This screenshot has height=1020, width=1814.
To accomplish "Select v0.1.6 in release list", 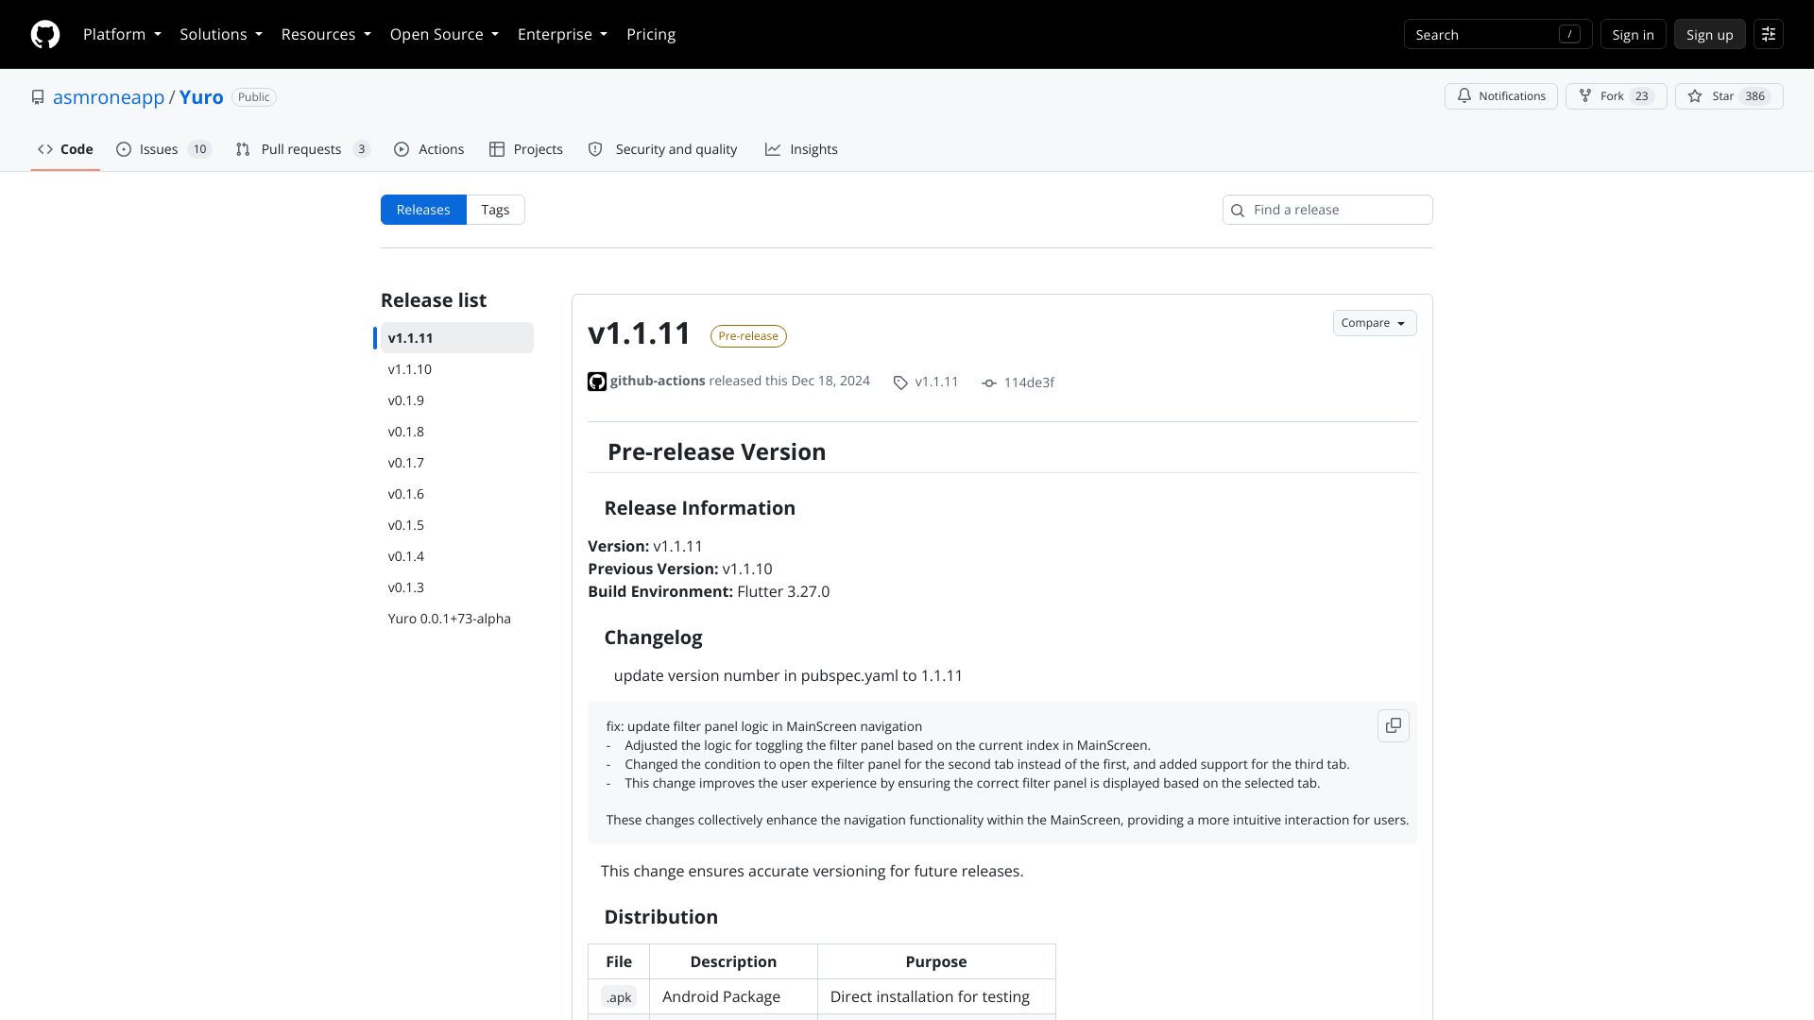I will point(457,494).
